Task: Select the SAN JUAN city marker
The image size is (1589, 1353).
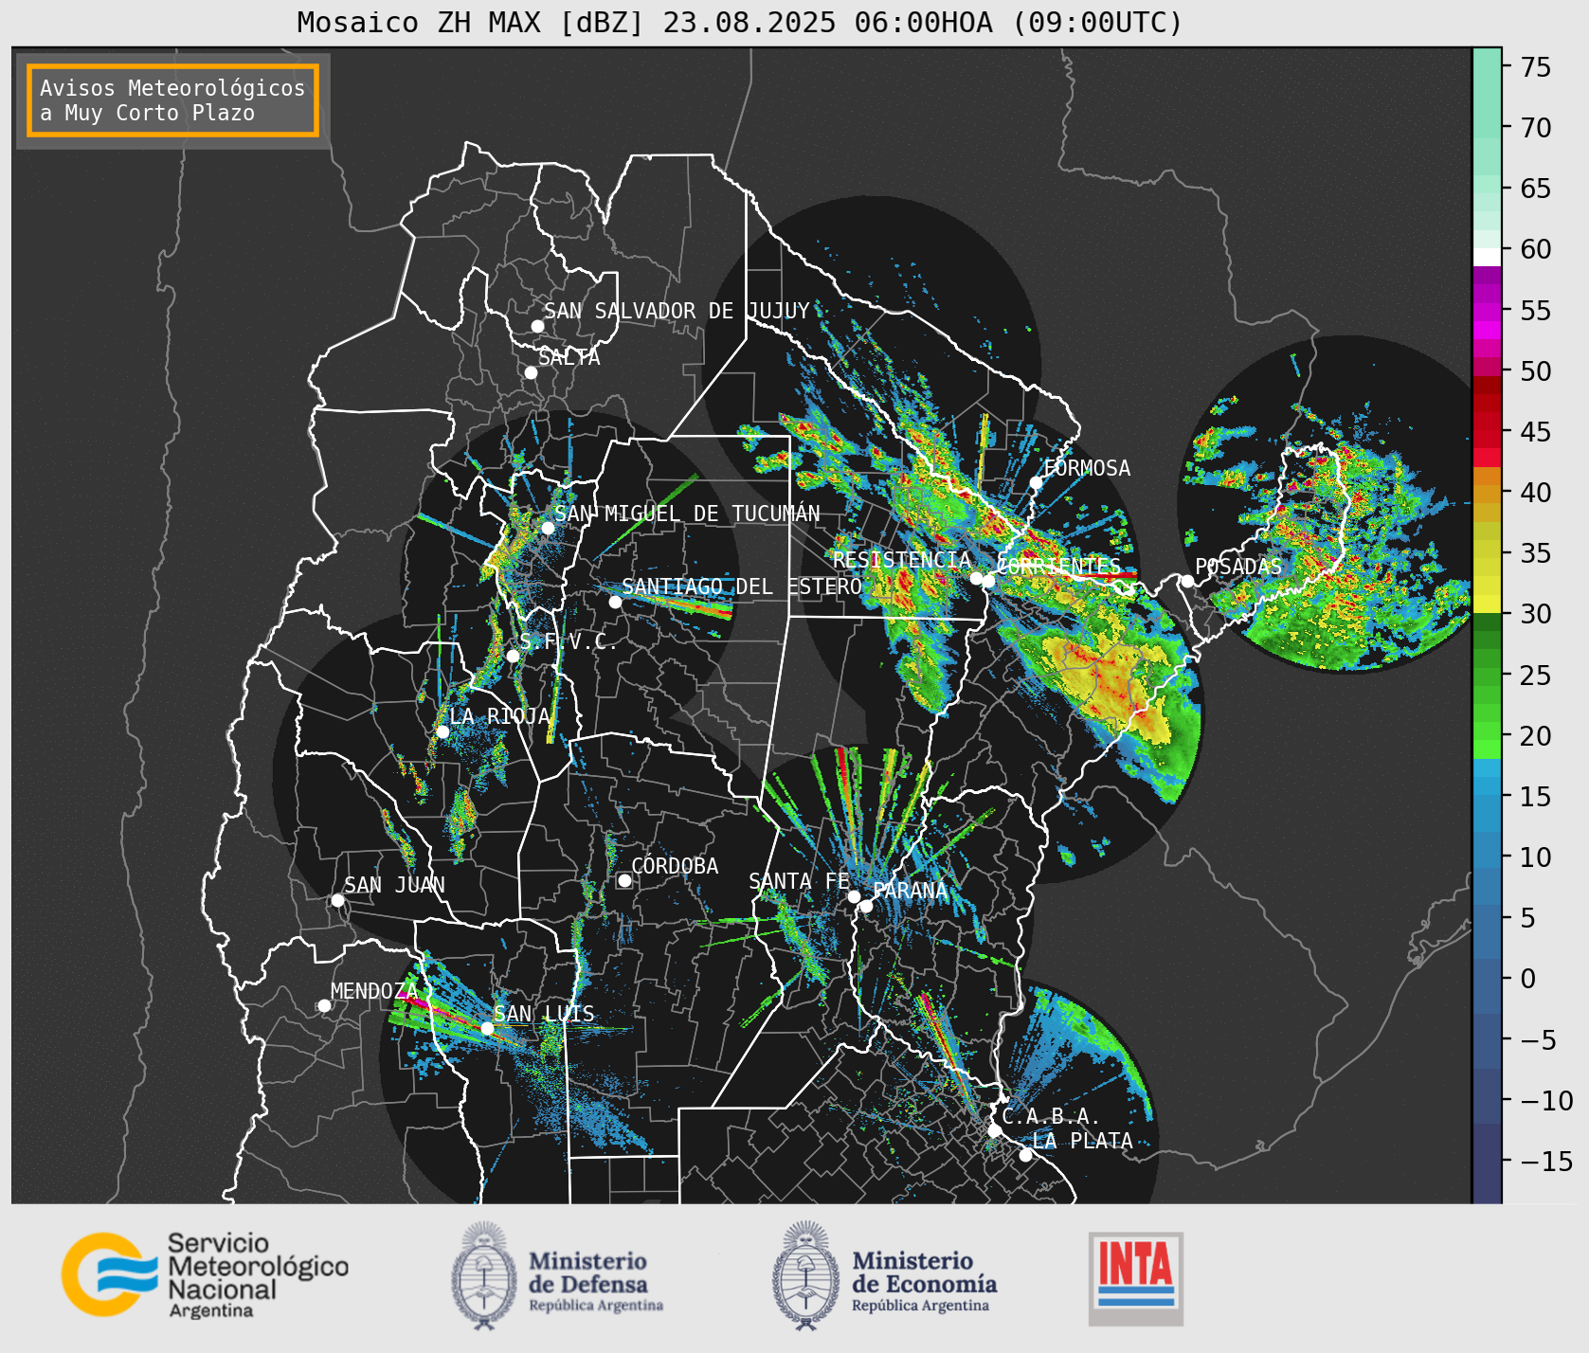Action: coord(337,900)
